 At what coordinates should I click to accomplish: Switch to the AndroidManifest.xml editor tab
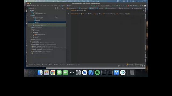click(x=111, y=8)
